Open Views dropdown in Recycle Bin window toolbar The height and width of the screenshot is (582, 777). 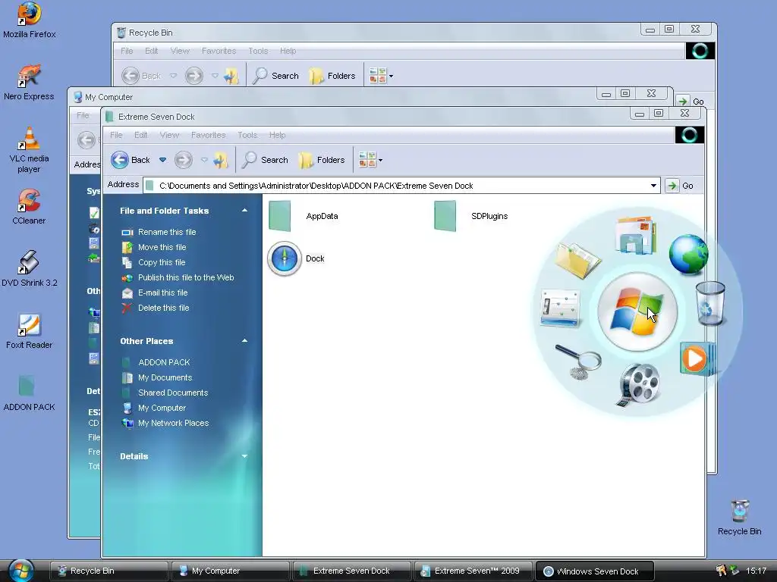pos(382,76)
